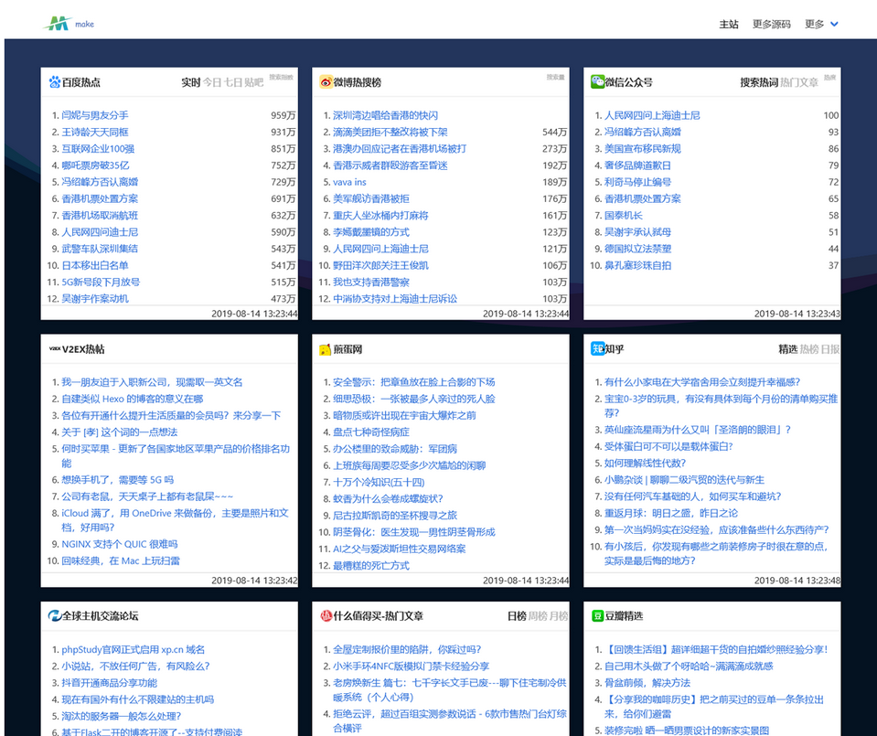Open Baidu topic 哪吒票房破35亿
The width and height of the screenshot is (877, 736).
click(95, 165)
